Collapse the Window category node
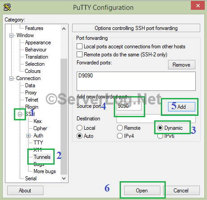The width and height of the screenshot is (207, 200). click(11, 36)
